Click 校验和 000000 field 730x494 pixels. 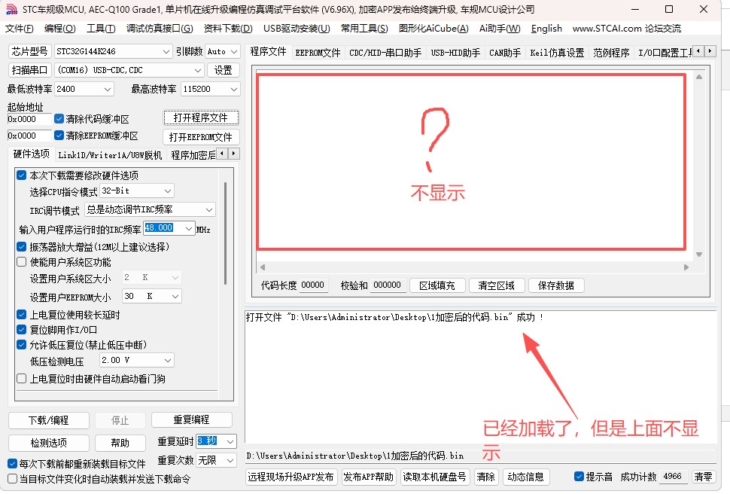click(388, 285)
